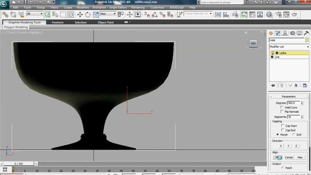Open Rendered Frame Window icon
This screenshot has height=175, width=311.
[286, 15]
